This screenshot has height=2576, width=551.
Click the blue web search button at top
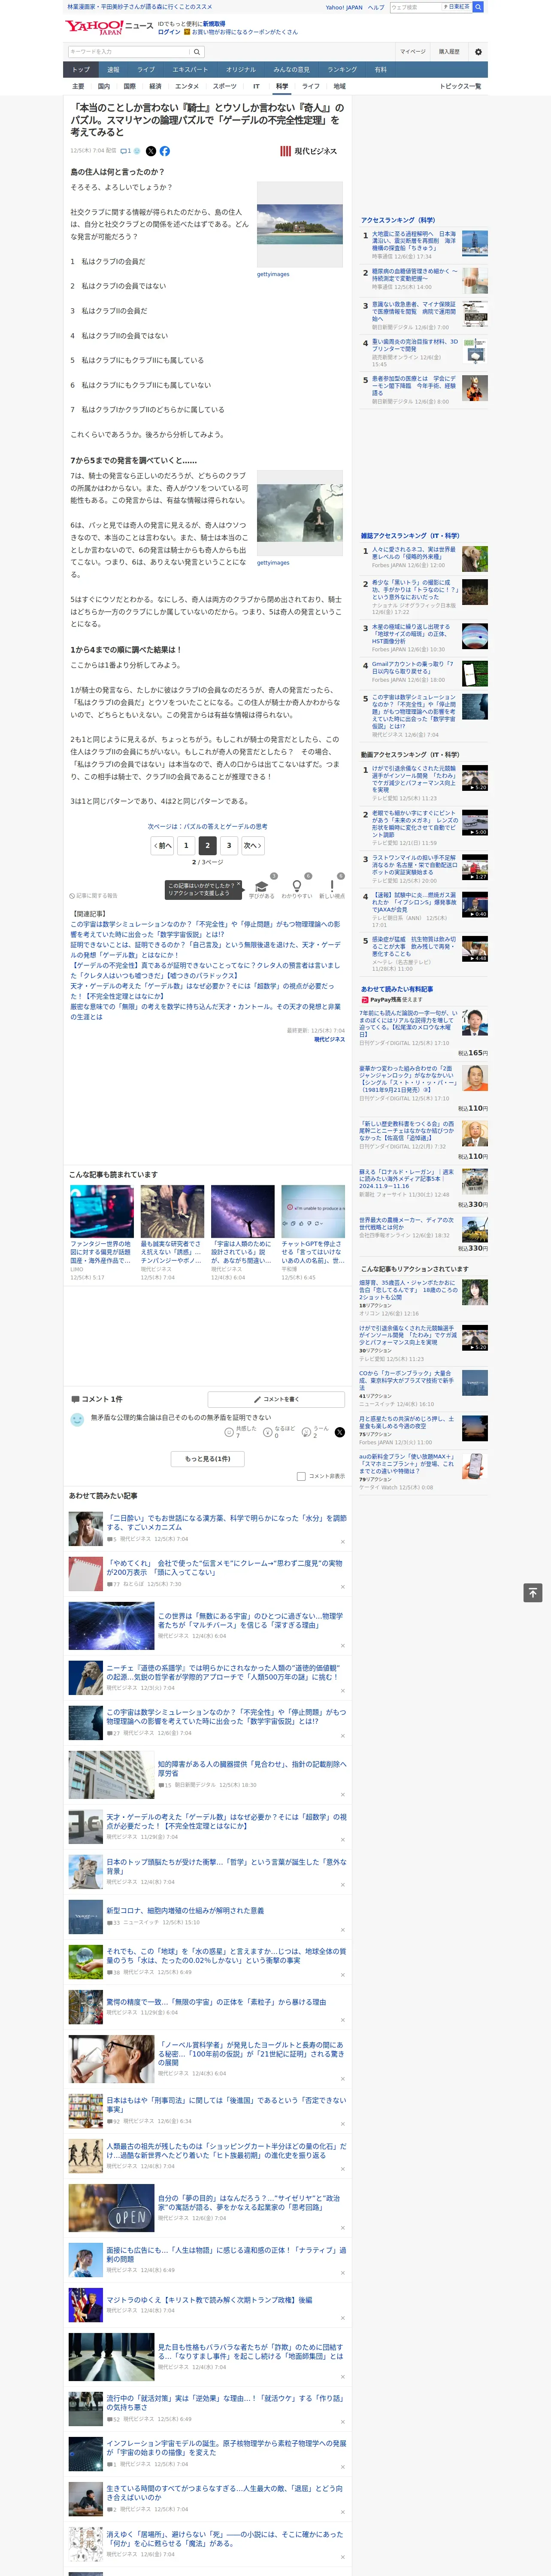tap(478, 7)
